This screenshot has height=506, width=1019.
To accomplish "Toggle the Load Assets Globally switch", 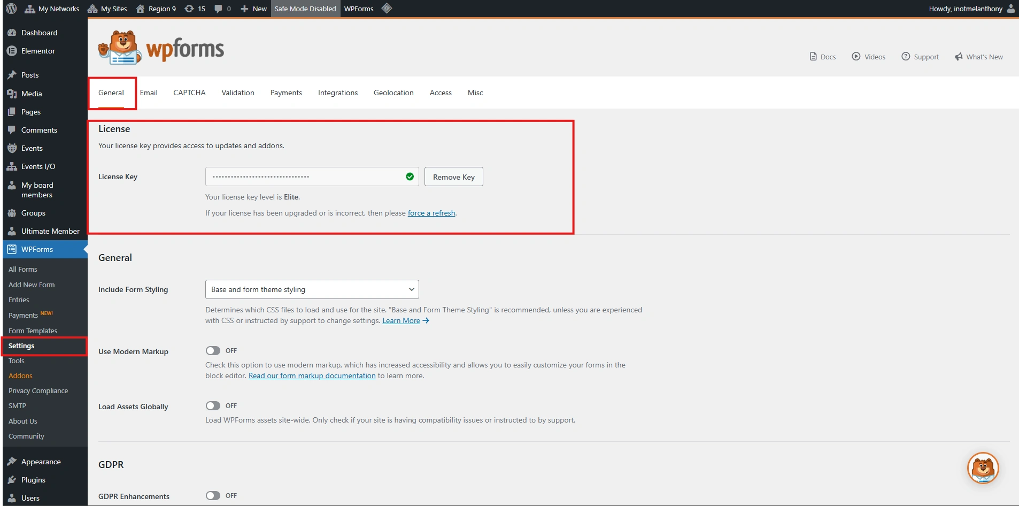I will (x=213, y=405).
